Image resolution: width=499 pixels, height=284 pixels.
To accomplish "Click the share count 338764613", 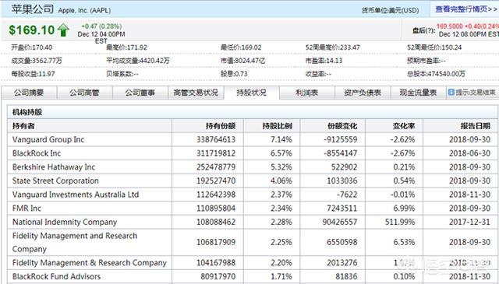I will (x=216, y=139).
